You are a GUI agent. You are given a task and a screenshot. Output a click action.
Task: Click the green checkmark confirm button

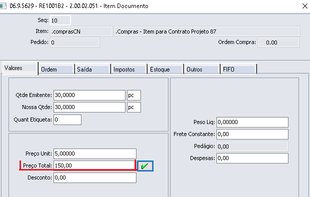[x=145, y=166]
